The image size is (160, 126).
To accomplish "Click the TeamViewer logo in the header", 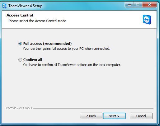I will (147, 20).
